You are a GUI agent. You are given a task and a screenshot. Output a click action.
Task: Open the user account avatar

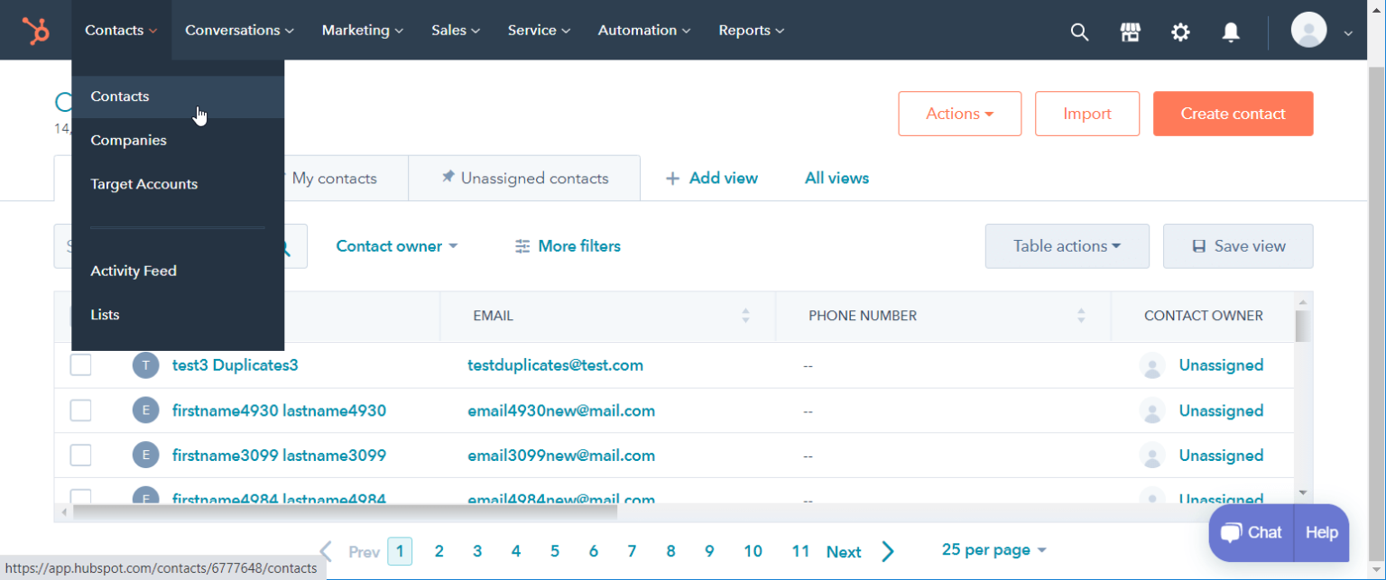click(1308, 30)
